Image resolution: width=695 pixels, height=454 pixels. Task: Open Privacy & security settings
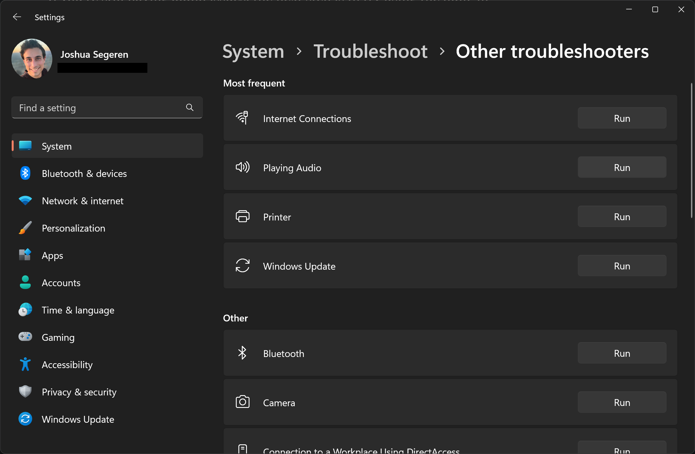107,391
